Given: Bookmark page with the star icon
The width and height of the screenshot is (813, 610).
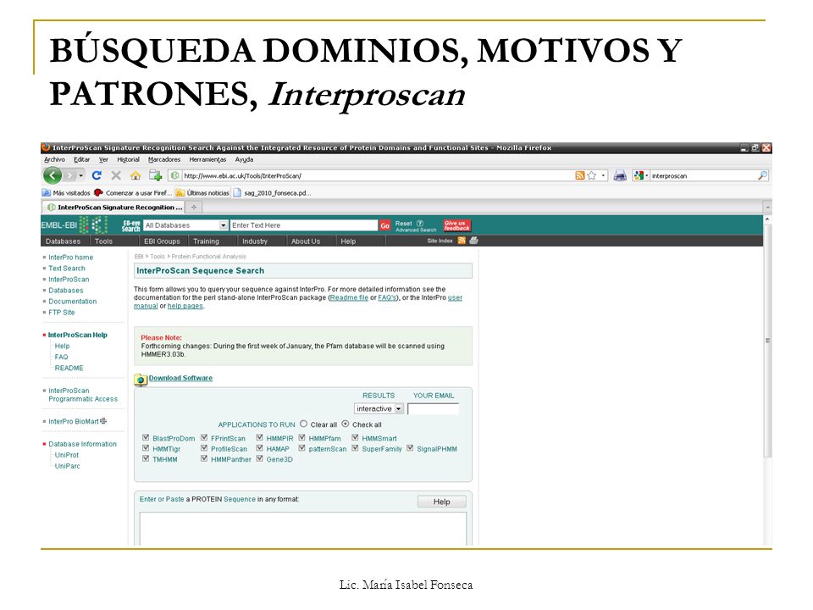Looking at the screenshot, I should coord(592,175).
